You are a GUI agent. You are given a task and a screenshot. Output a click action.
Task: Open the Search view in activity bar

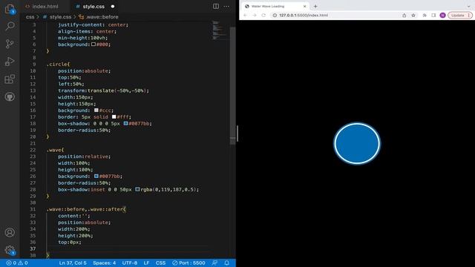coord(10,27)
